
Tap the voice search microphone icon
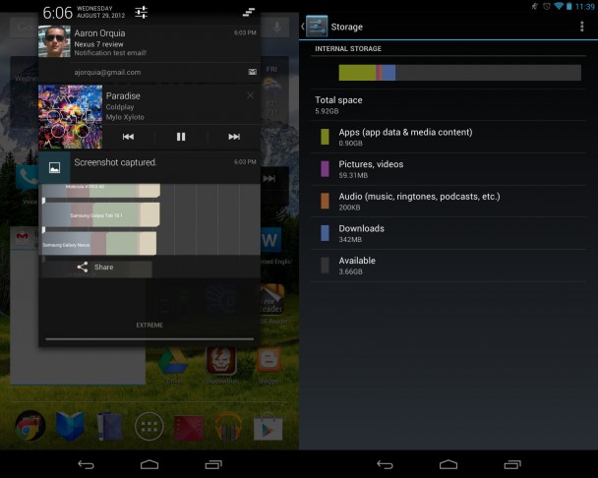click(x=277, y=27)
